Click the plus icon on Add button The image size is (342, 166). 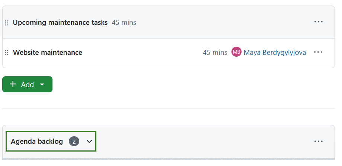pyautogui.click(x=13, y=84)
